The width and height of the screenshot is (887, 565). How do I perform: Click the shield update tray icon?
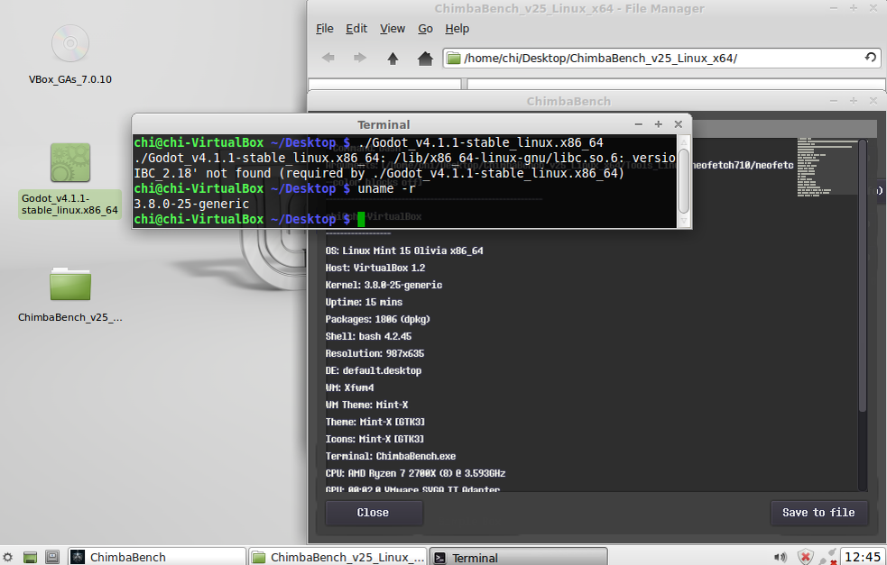pos(806,557)
